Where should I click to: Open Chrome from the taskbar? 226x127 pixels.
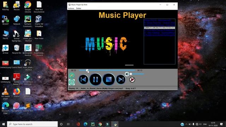click(100, 124)
